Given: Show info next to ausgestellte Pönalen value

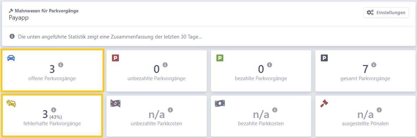Looking at the screenshot, I should coord(379,110).
